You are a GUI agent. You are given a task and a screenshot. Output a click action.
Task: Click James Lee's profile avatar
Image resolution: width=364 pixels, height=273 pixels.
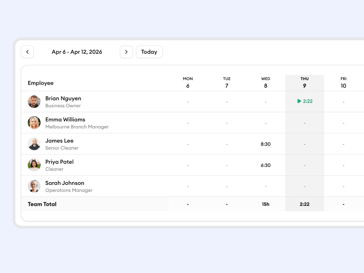(34, 144)
